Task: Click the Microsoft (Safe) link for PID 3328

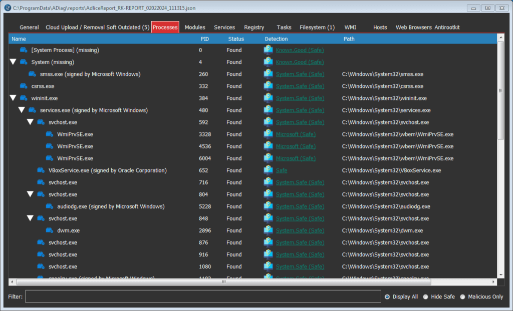Action: pos(296,134)
